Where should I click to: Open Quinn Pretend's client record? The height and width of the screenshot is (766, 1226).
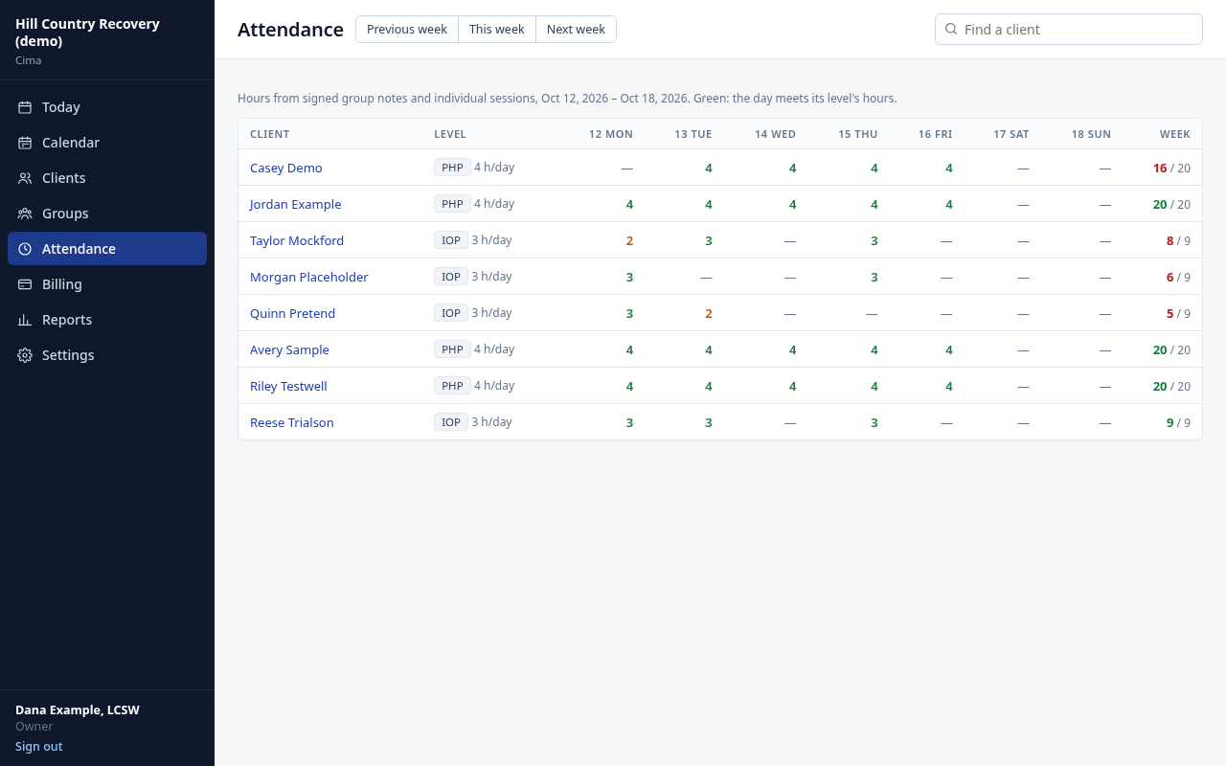click(x=293, y=313)
